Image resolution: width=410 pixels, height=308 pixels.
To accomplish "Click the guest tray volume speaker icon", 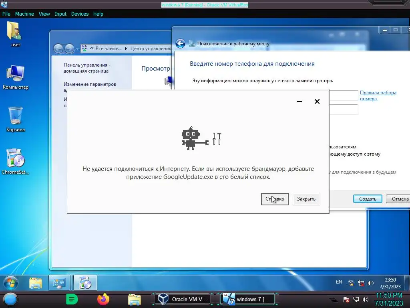I will [370, 283].
